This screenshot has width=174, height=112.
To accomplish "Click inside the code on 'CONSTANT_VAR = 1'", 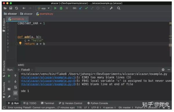I will pyautogui.click(x=31, y=23).
